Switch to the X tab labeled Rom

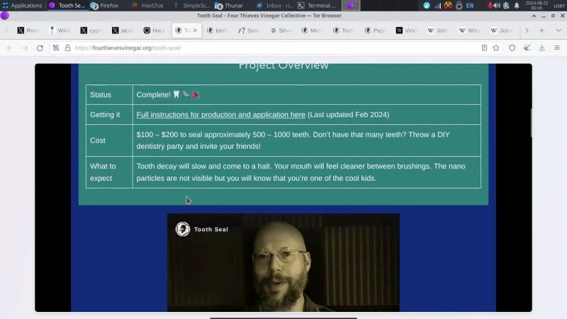tap(28, 30)
